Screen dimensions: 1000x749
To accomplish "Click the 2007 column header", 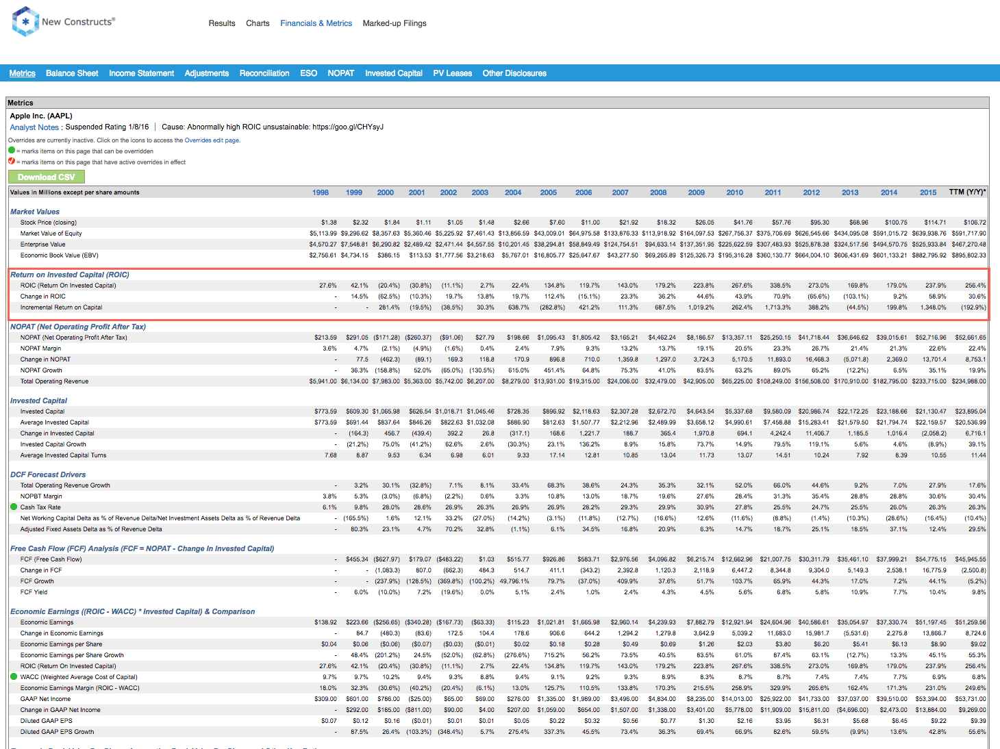I will (621, 192).
